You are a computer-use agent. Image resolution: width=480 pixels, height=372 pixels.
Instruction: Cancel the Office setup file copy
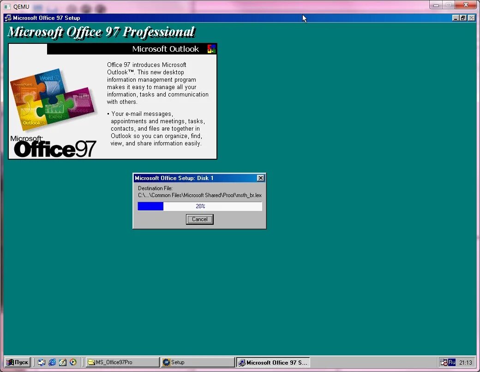pos(199,219)
